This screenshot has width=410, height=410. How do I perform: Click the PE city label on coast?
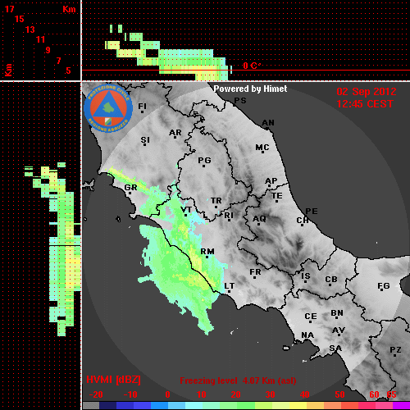[312, 212]
